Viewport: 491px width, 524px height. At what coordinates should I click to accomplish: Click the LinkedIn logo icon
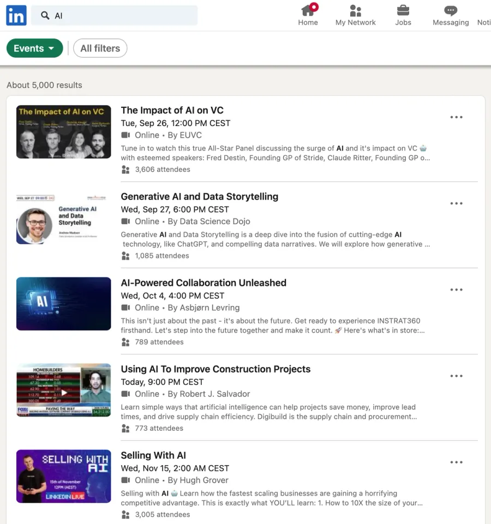(16, 15)
